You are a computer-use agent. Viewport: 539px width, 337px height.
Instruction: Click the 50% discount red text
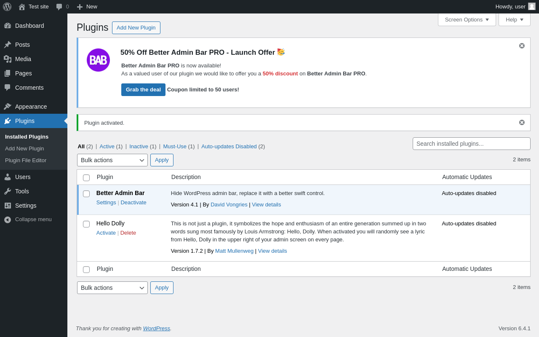tap(280, 73)
